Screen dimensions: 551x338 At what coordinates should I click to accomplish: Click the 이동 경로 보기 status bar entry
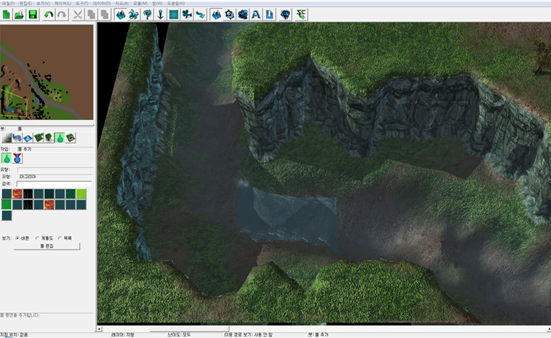pos(249,335)
